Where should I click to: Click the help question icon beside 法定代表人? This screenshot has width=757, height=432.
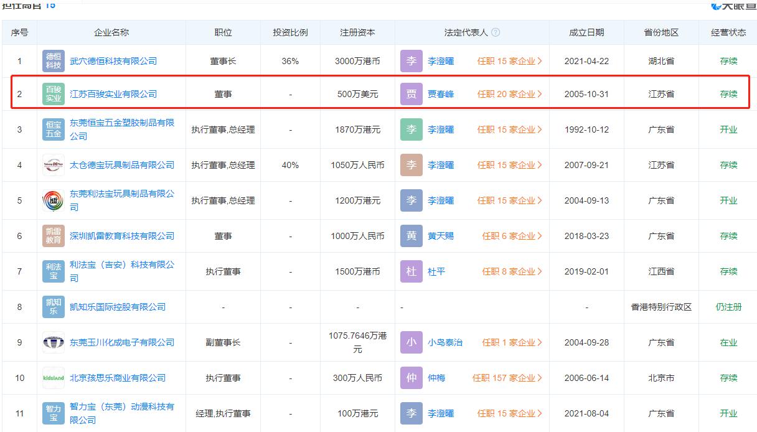pos(496,32)
